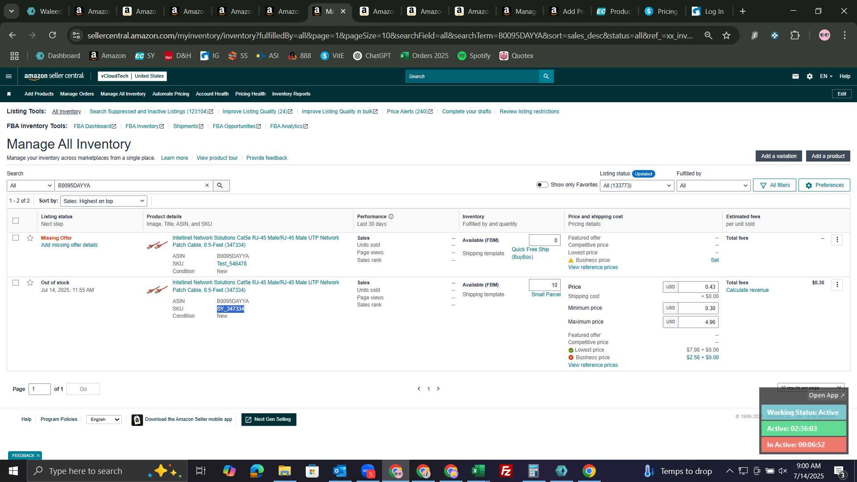Screen dimensions: 857x482
Task: Clear the B0095DAYYA search term
Action: click(x=207, y=185)
